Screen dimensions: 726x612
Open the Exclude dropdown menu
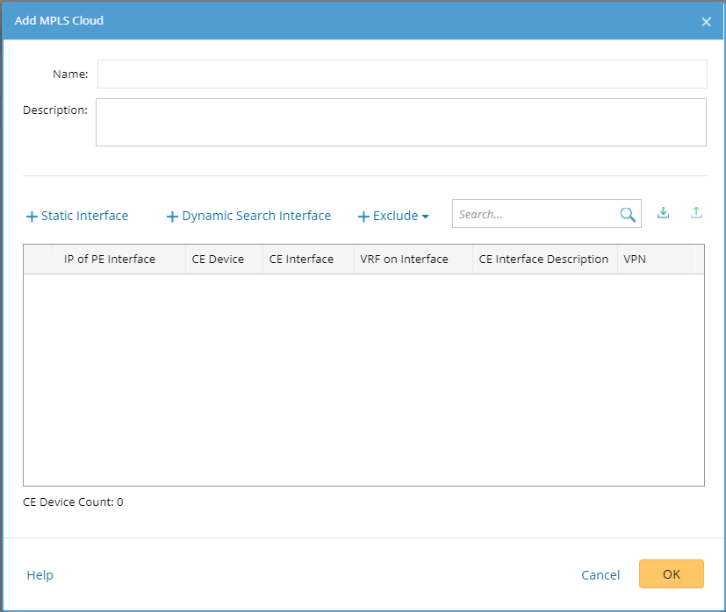pos(394,217)
